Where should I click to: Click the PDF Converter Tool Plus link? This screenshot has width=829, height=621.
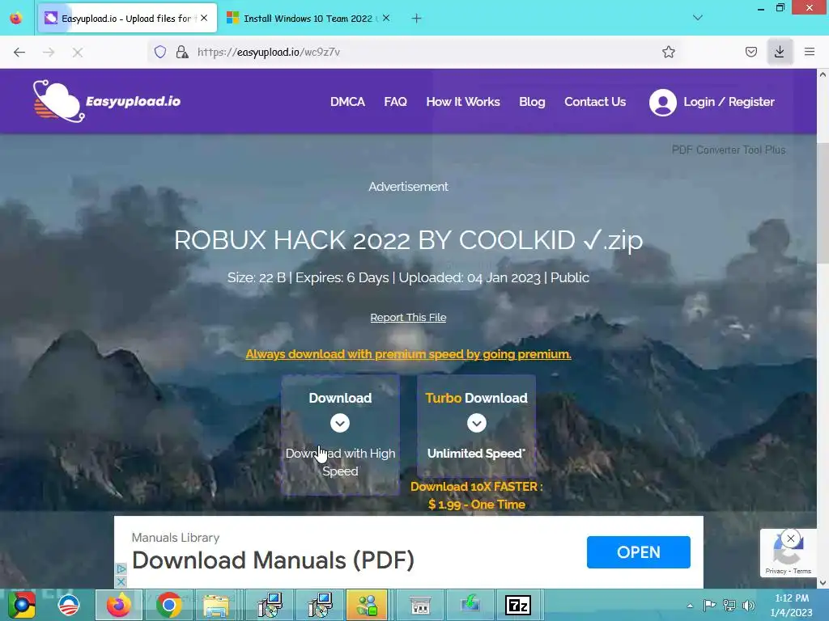coord(729,150)
